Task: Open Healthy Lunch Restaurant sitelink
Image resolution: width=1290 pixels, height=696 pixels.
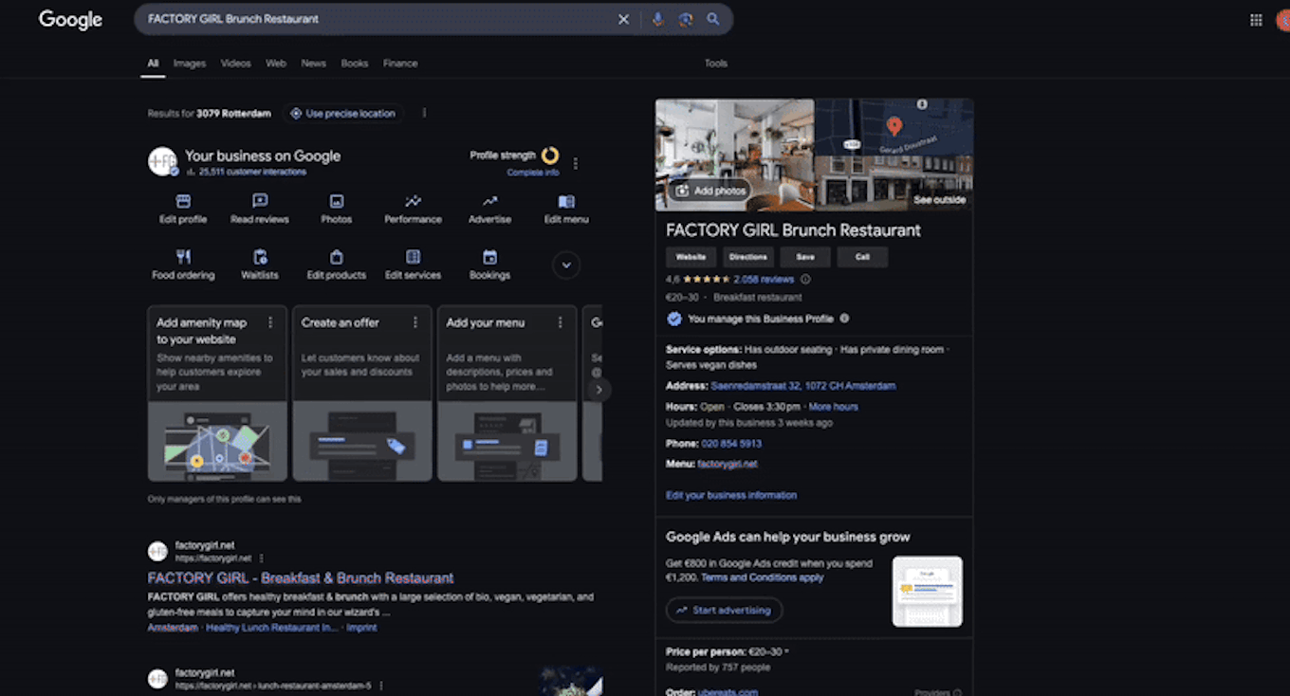Action: (x=271, y=628)
